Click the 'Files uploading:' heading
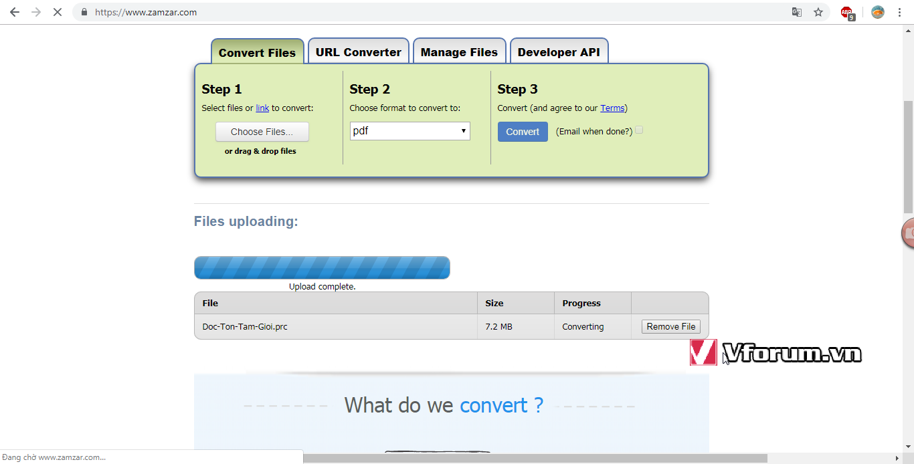 (x=246, y=221)
